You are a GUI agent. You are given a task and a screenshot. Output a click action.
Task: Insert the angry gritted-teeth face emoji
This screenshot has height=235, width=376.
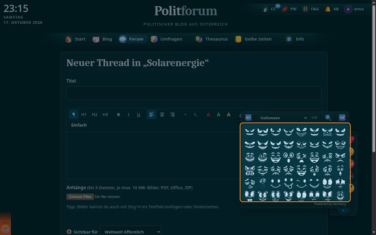(x=250, y=170)
